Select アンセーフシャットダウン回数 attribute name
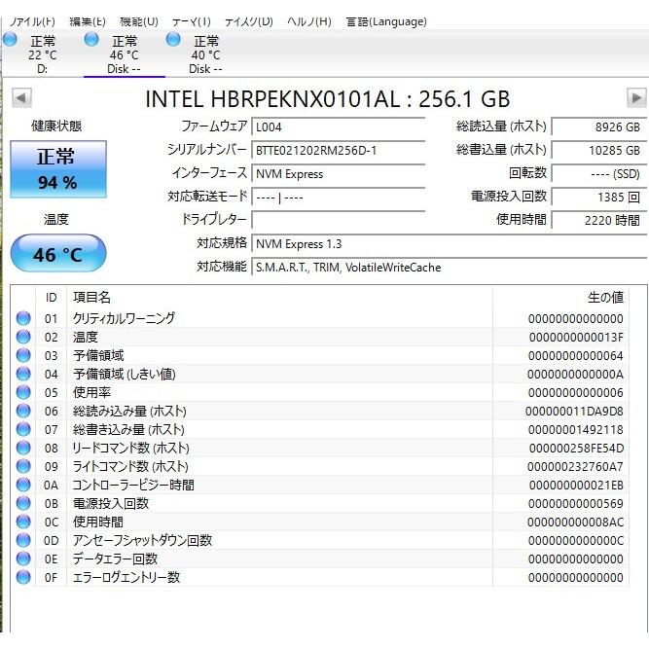The width and height of the screenshot is (649, 649). pos(142,541)
